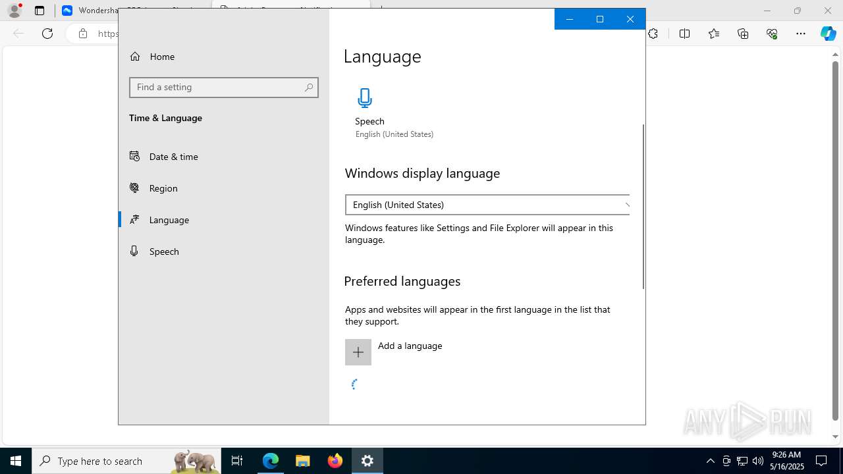Open the Windows Start menu
The height and width of the screenshot is (474, 843).
click(16, 461)
